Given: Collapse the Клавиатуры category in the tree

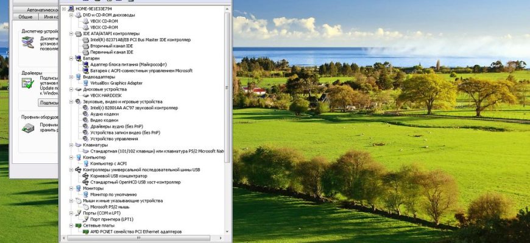Looking at the screenshot, I should 71,145.
